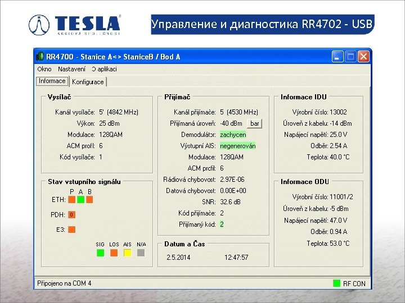Click the Výkon value 25 dBm

(109, 123)
